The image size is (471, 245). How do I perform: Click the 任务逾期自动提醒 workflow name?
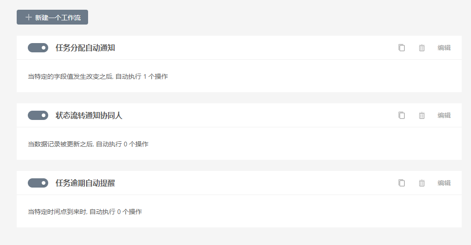pos(85,183)
